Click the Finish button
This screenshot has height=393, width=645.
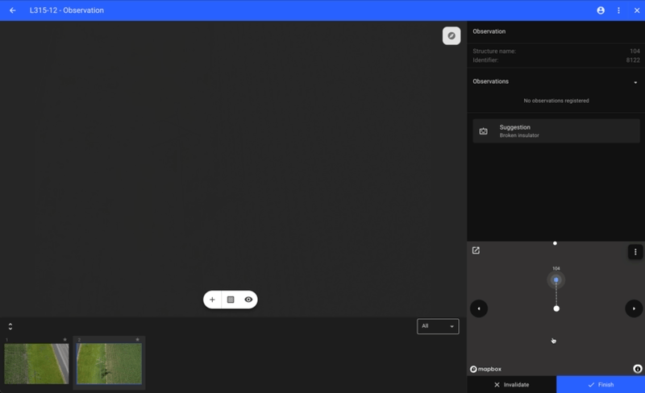coord(601,385)
